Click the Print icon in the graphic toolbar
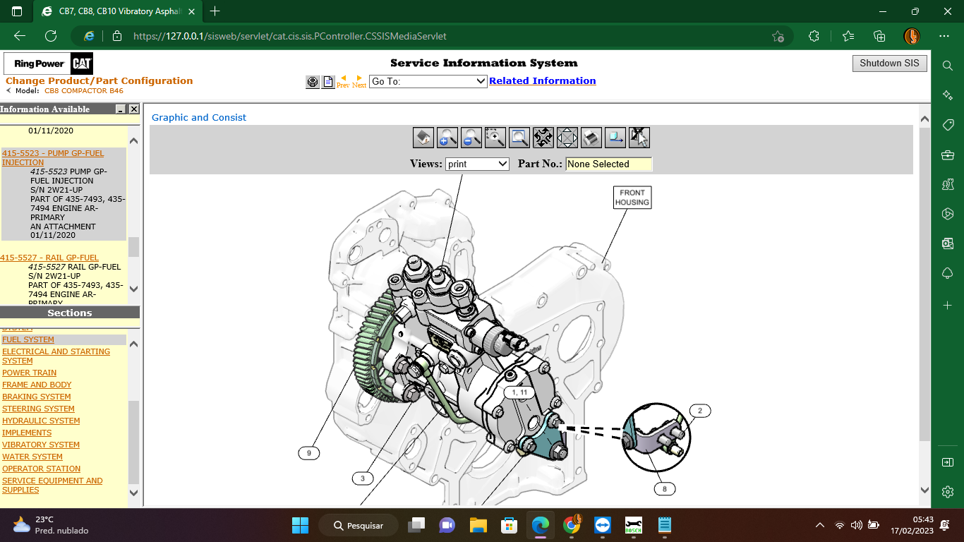This screenshot has width=964, height=542. tap(591, 138)
